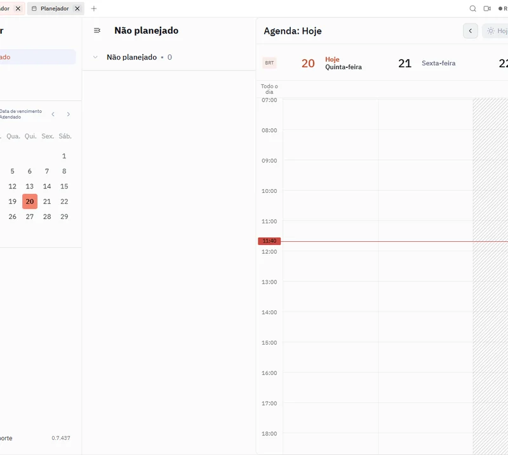Image resolution: width=508 pixels, height=455 pixels.
Task: Click the BRT timezone badge
Action: [269, 63]
